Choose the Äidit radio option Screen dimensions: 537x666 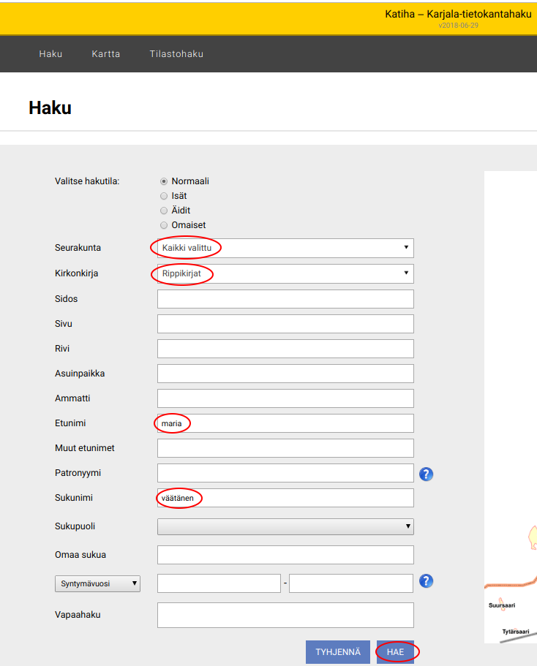[164, 211]
